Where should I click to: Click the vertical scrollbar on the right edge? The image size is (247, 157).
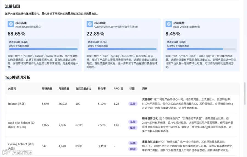(245, 94)
